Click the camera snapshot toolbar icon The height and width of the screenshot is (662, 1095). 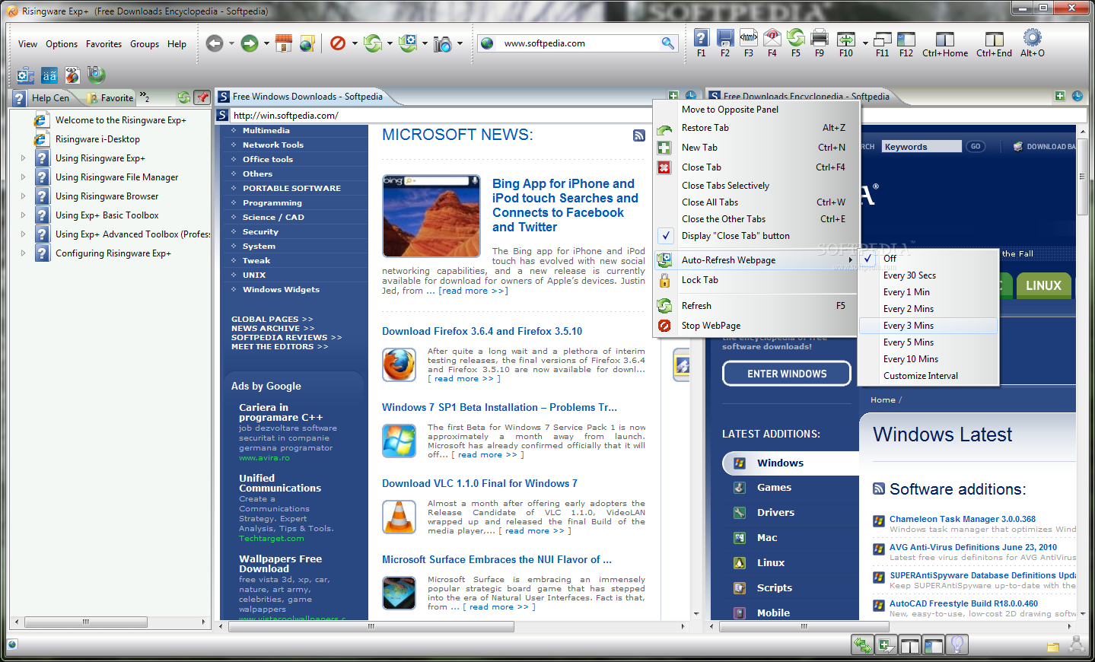coord(442,44)
